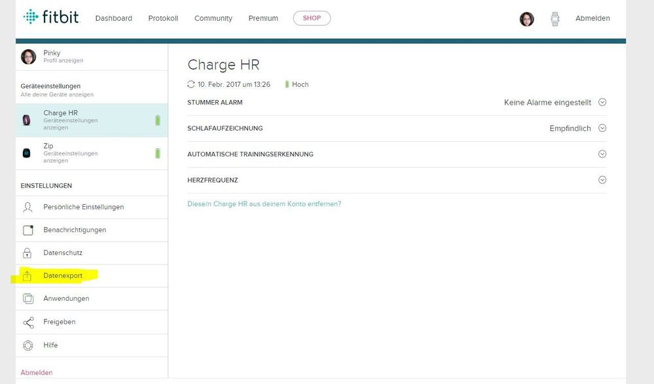The height and width of the screenshot is (384, 654).
Task: Click the sync icon beside the date
Action: [191, 84]
